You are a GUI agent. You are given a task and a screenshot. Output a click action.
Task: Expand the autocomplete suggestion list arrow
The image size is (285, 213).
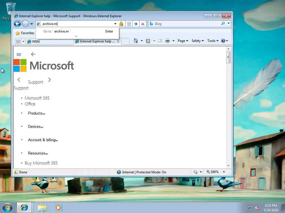click(76, 36)
